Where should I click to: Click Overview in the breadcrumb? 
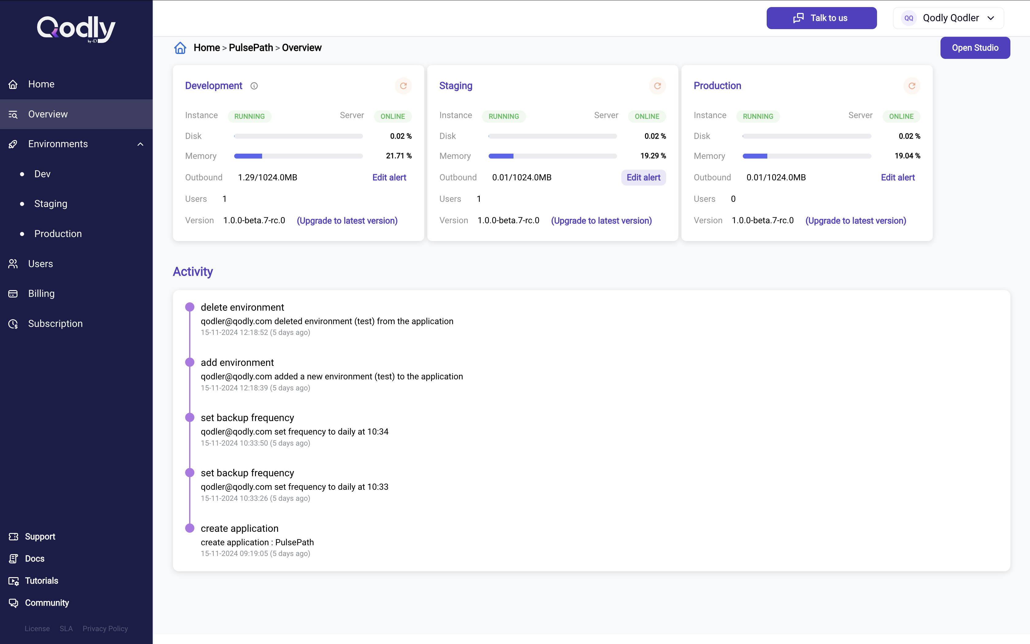301,48
